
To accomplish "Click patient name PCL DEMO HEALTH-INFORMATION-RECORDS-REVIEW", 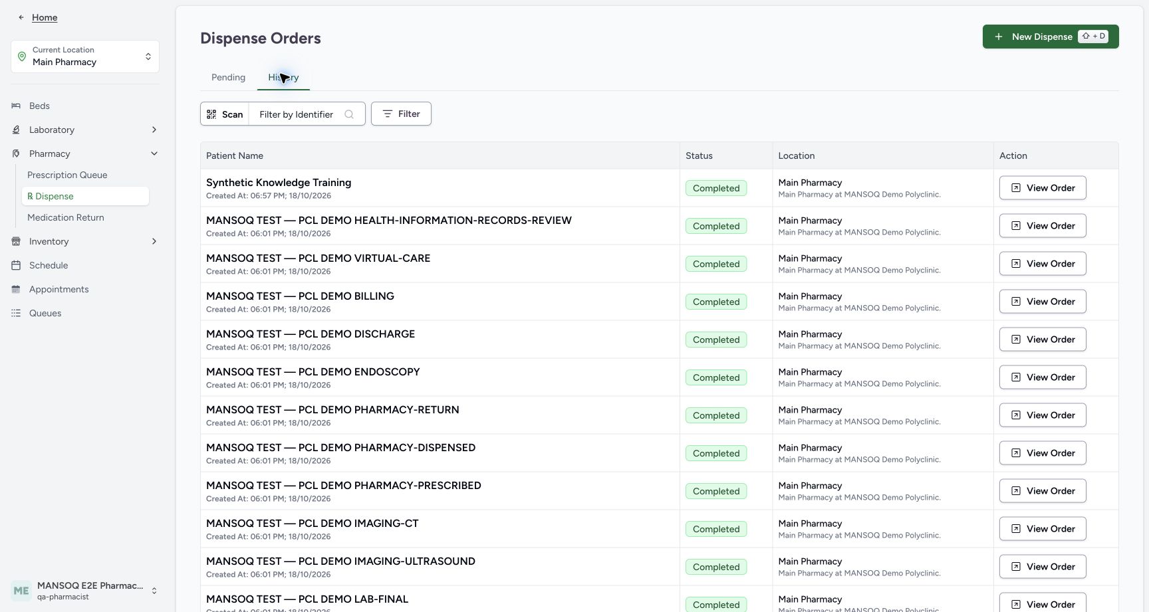I will (389, 221).
